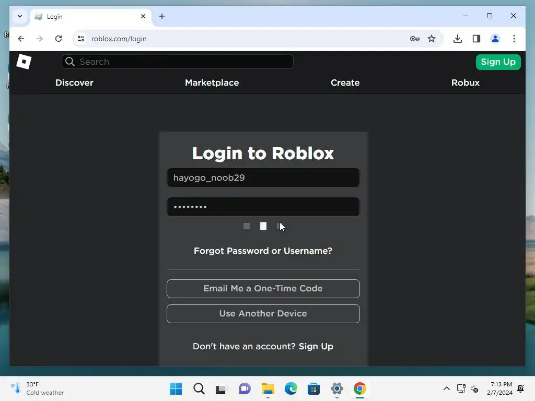Reload the current page
Screen dimensions: 535x401
[x=59, y=39]
